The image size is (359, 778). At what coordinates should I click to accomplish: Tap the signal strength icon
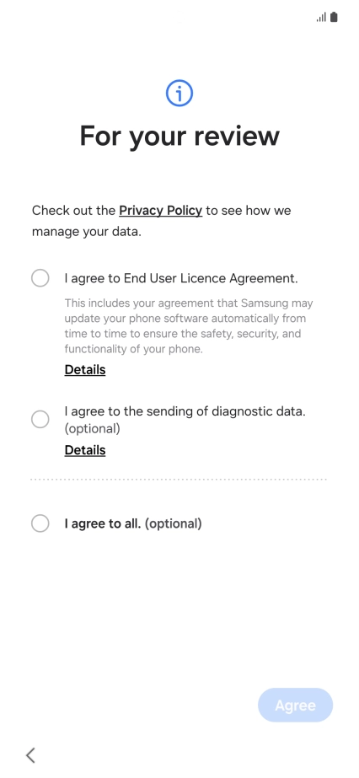coord(321,18)
